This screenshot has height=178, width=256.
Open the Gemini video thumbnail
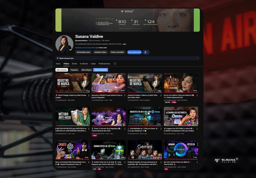[x=145, y=150]
